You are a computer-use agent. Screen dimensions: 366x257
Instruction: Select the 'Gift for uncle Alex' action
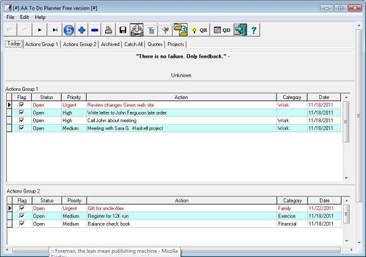(182, 208)
